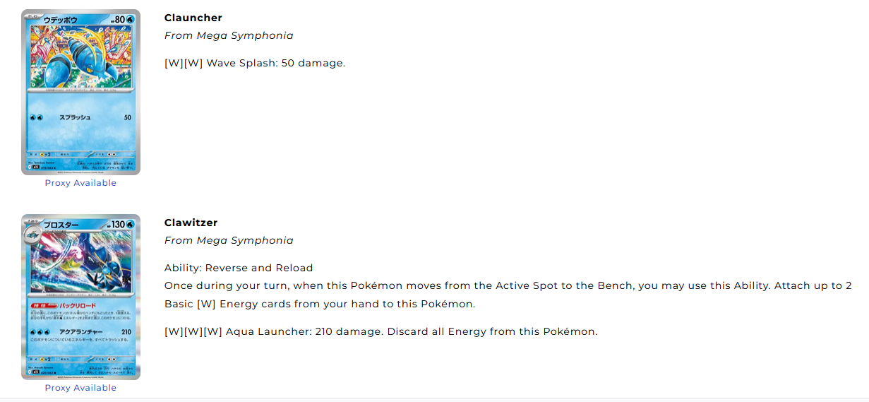Click Clawitzer's three water energy cost icons
This screenshot has width=869, height=402.
point(40,331)
